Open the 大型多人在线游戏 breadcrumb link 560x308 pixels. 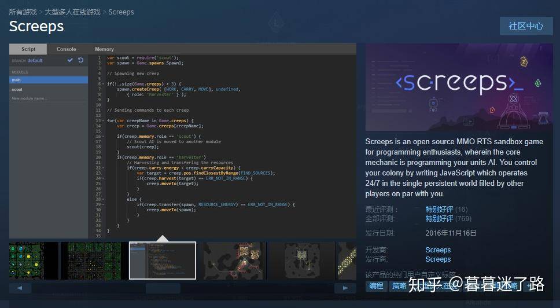(x=72, y=12)
